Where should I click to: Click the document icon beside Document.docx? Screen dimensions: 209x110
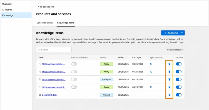pyautogui.click(x=40, y=95)
